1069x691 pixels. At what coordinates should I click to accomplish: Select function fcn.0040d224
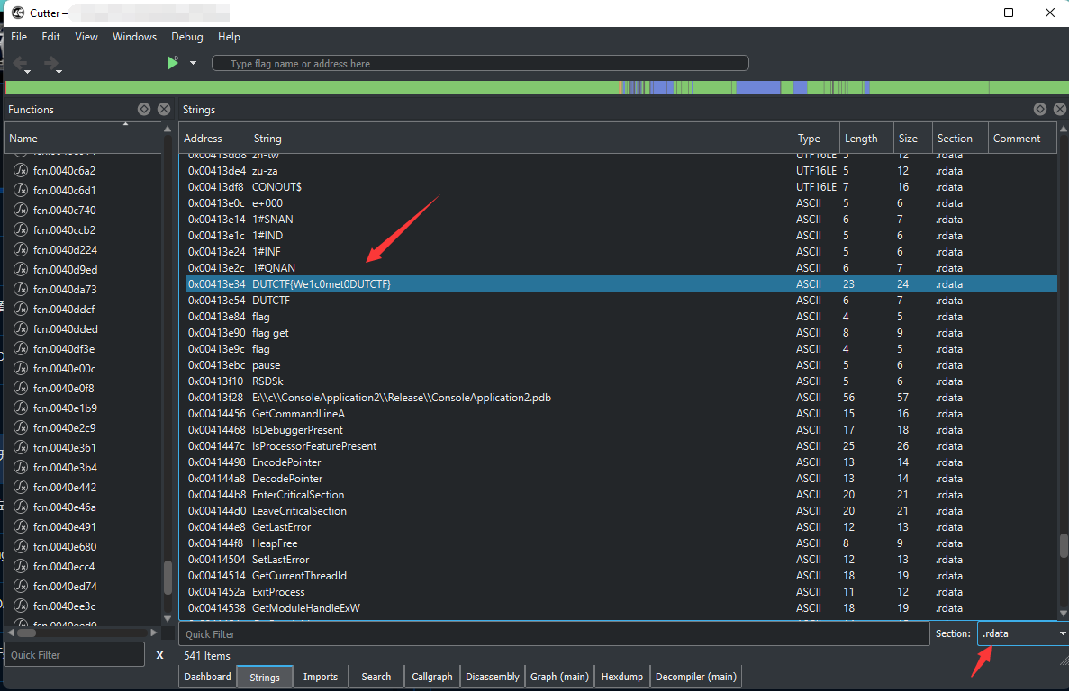click(x=65, y=250)
